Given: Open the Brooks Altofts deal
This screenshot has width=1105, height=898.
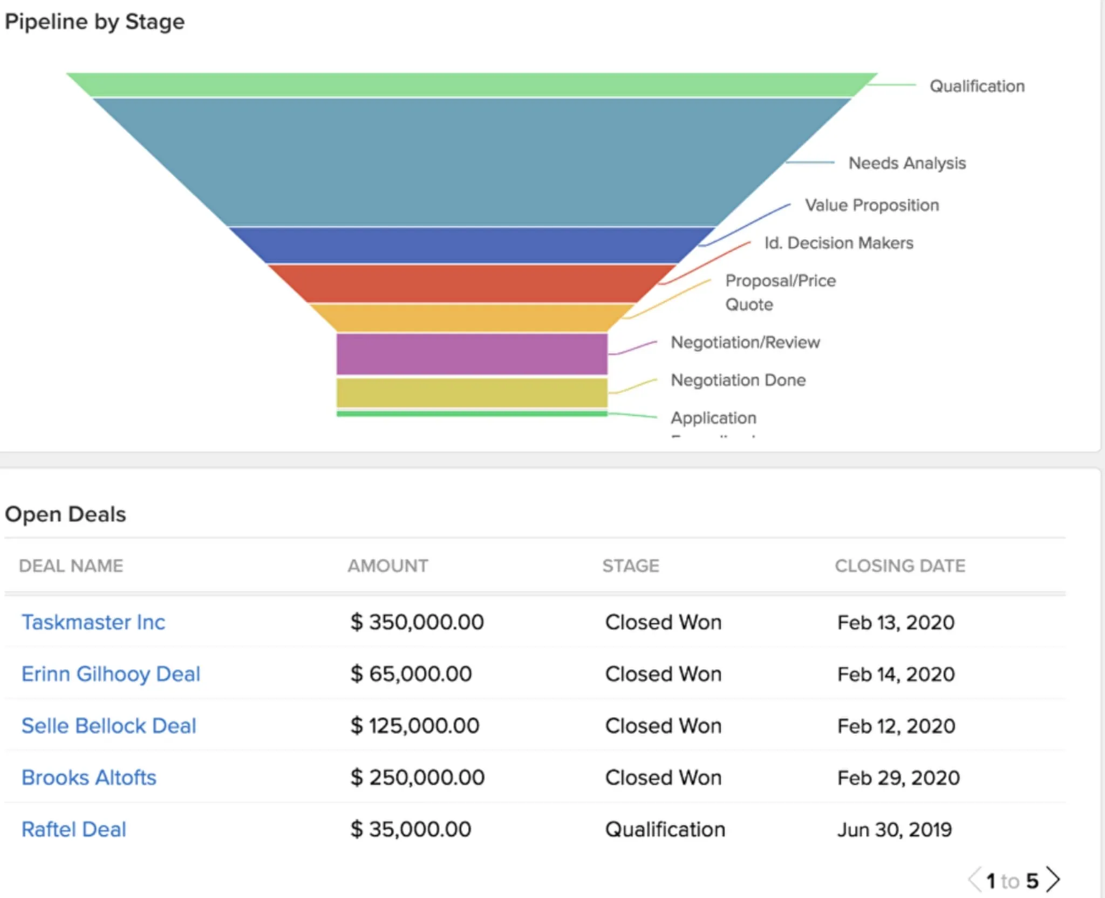Looking at the screenshot, I should click(x=88, y=777).
